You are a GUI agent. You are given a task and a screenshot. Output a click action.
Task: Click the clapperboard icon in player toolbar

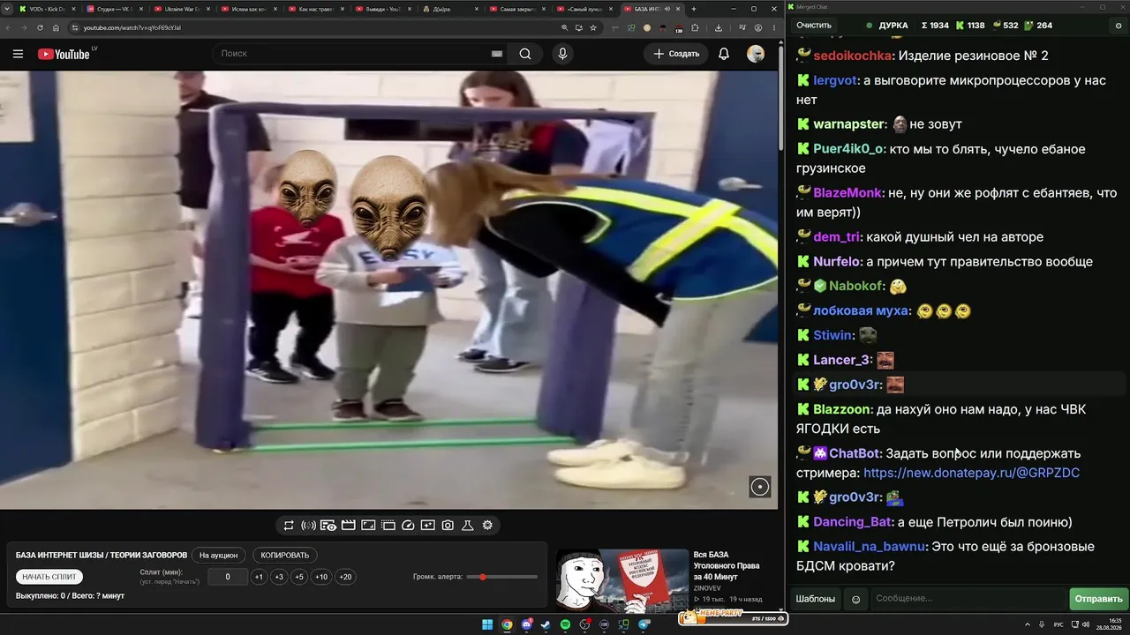[x=348, y=526]
